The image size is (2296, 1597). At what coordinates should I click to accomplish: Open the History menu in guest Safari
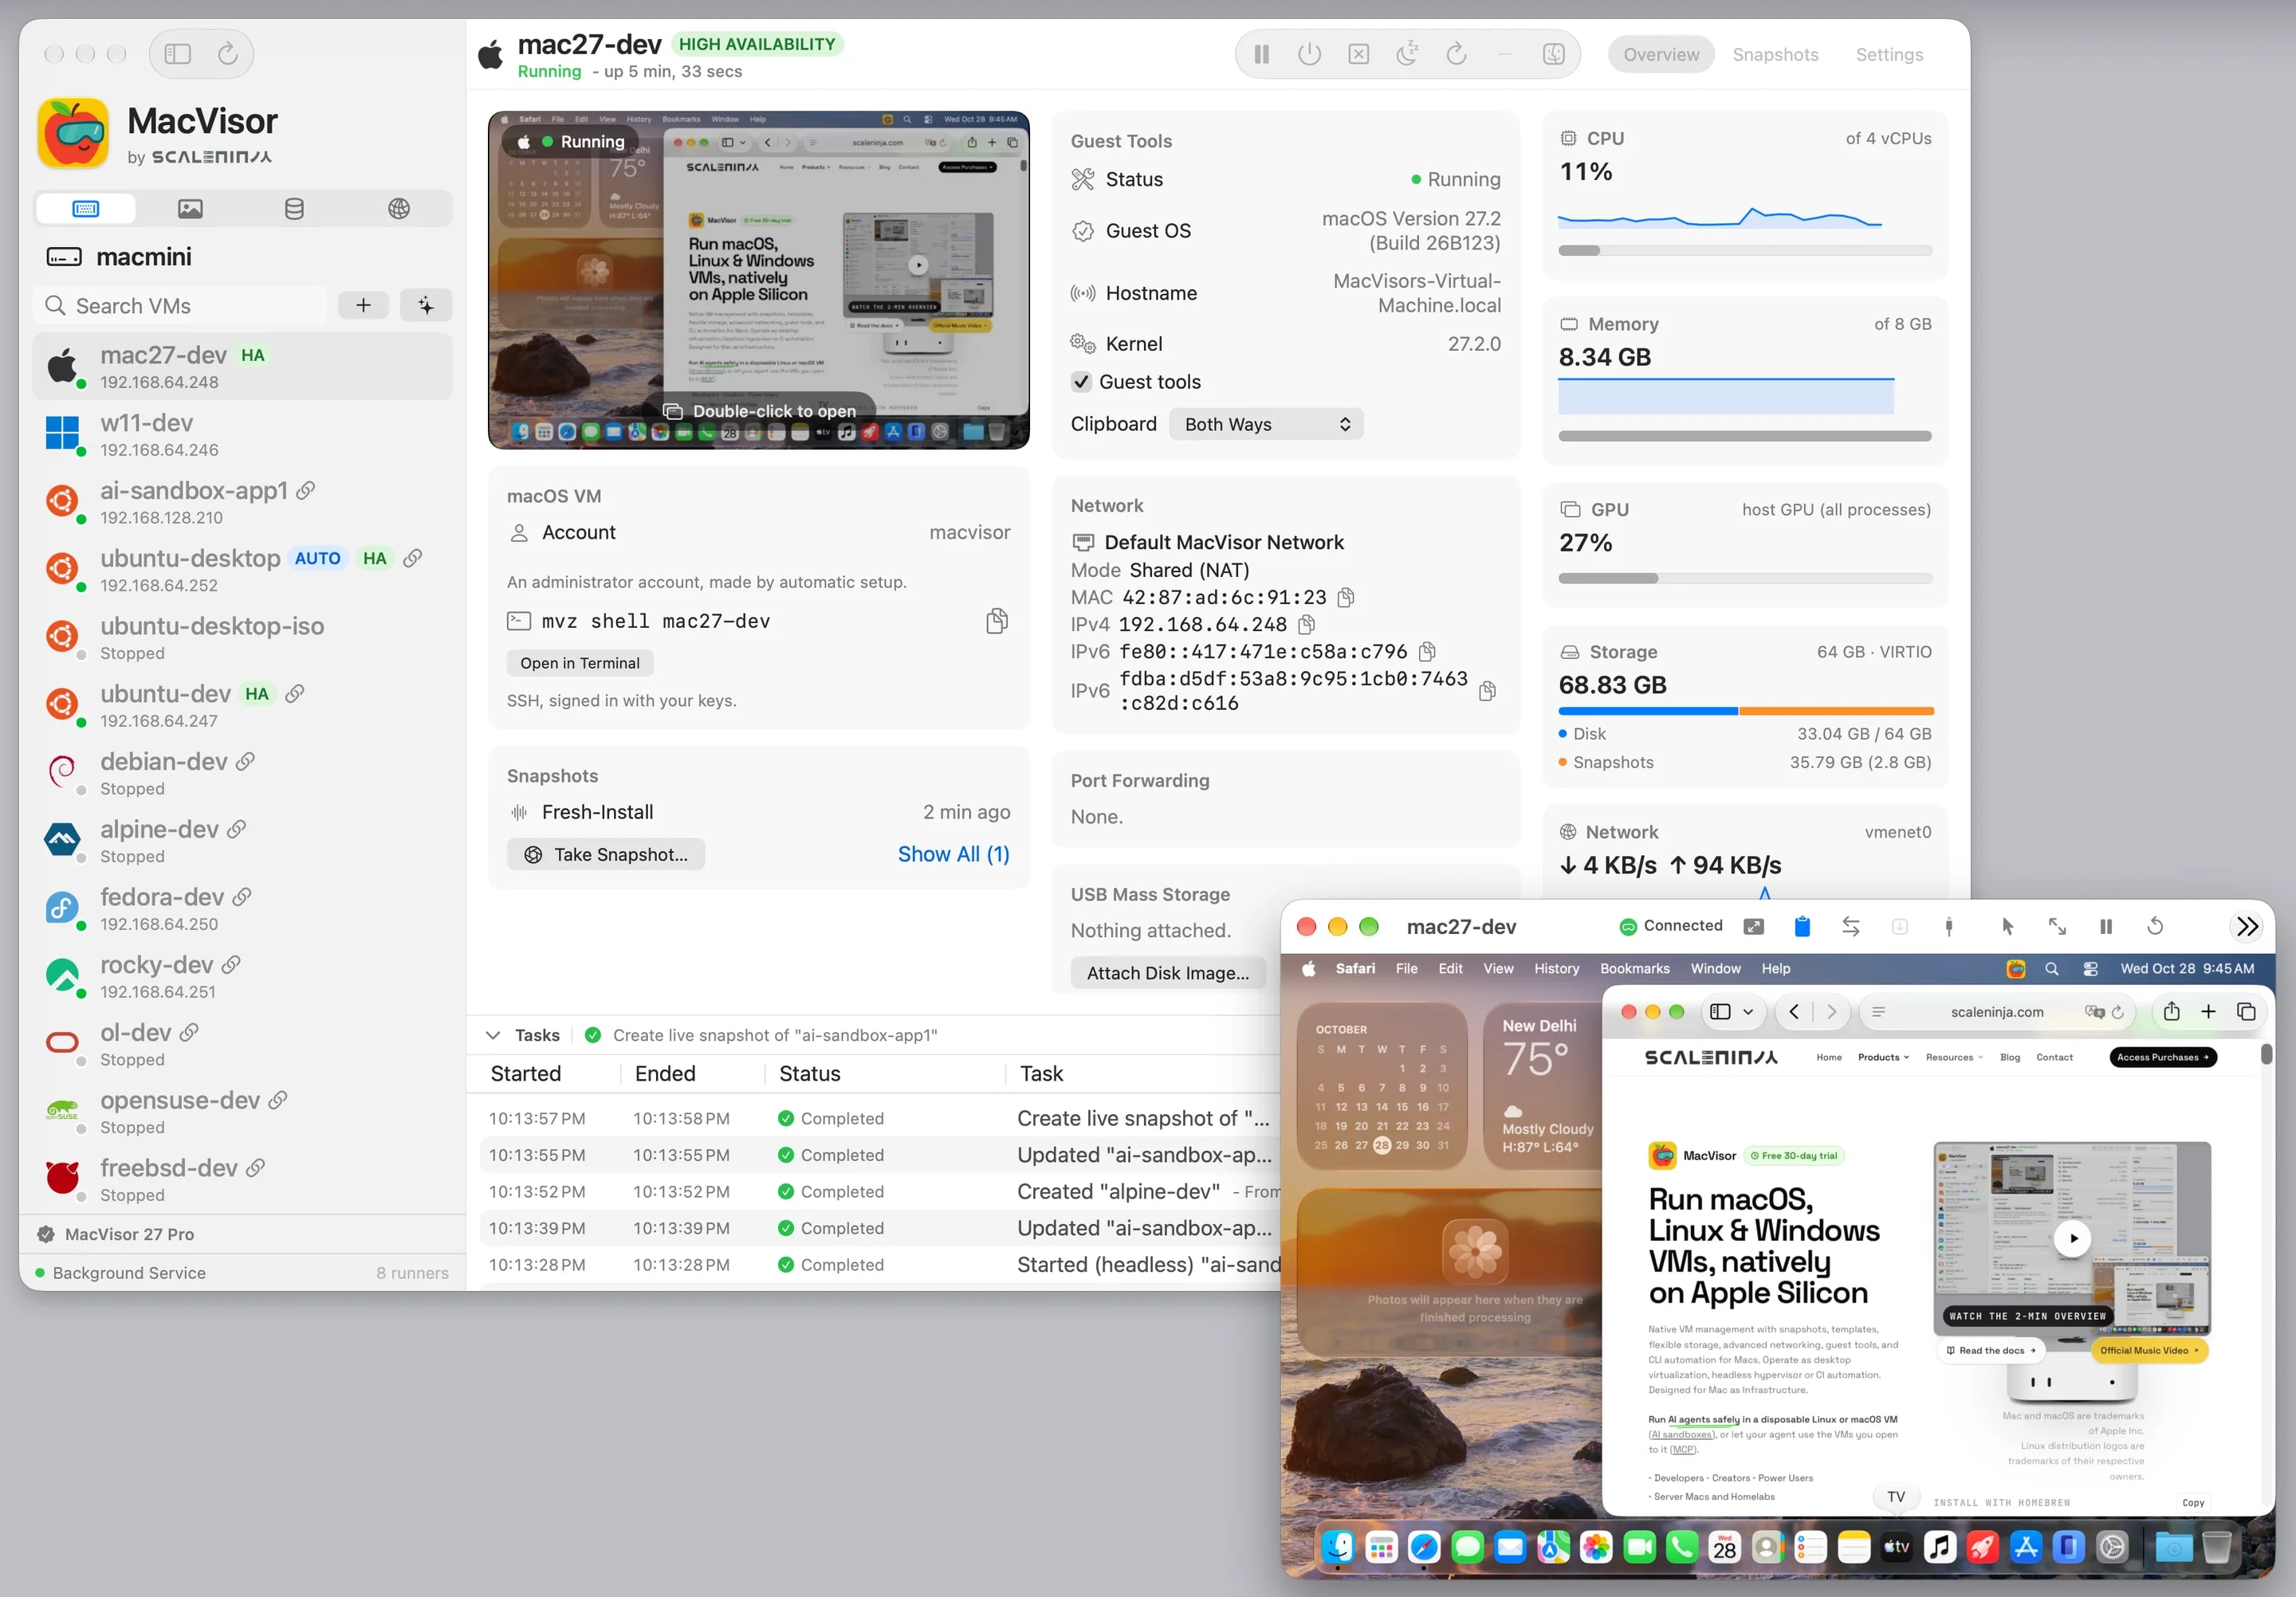click(x=1556, y=968)
